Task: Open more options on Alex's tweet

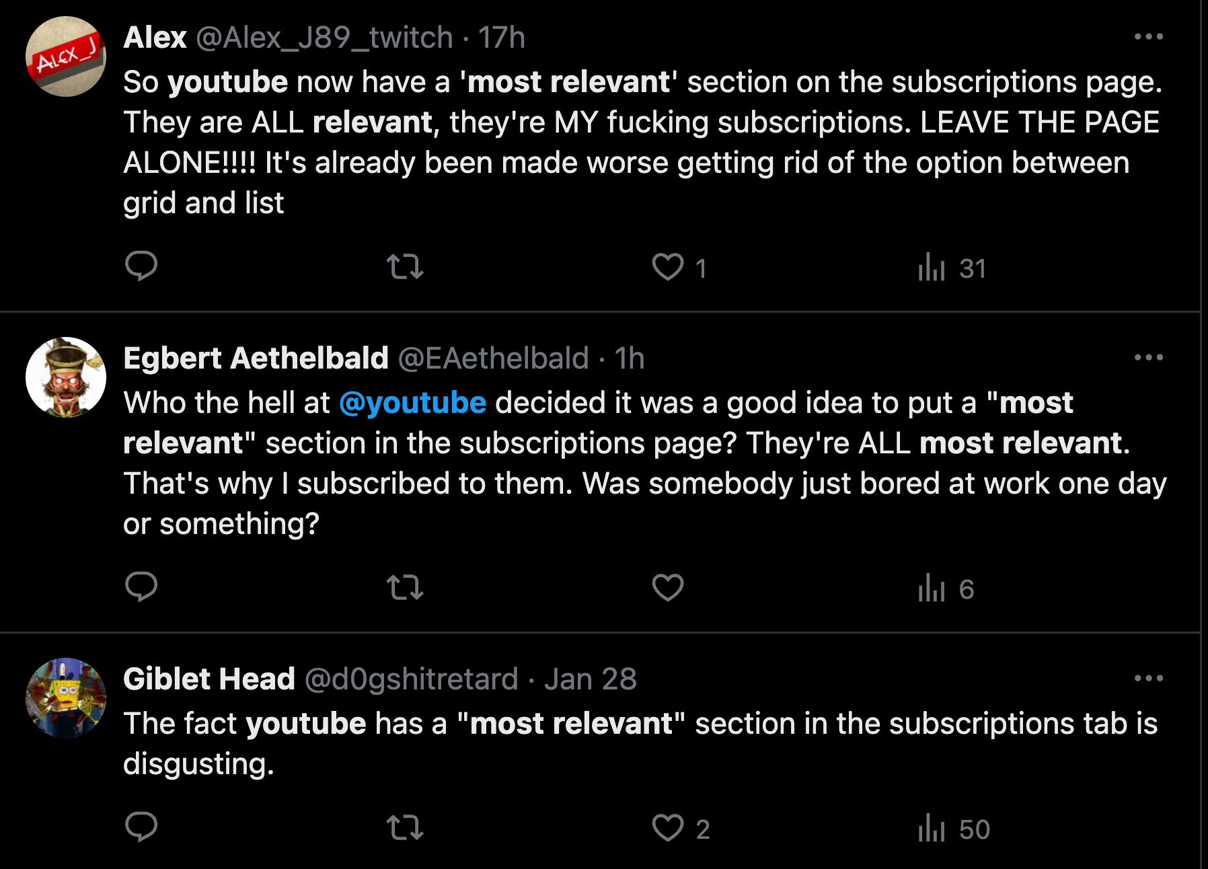Action: tap(1148, 37)
